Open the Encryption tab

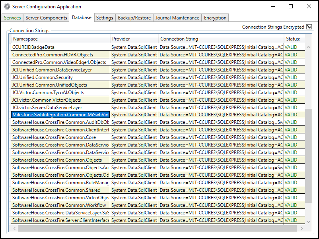215,18
